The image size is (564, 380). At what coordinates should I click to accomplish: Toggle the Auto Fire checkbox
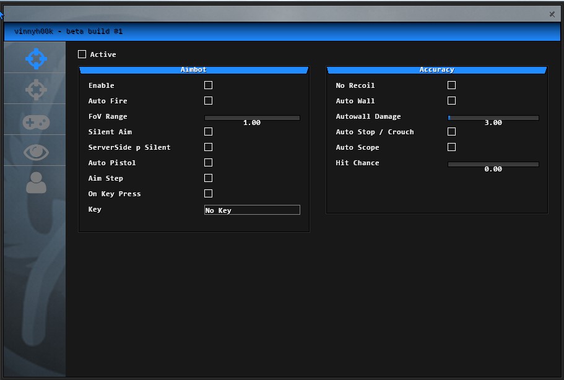pyautogui.click(x=209, y=101)
